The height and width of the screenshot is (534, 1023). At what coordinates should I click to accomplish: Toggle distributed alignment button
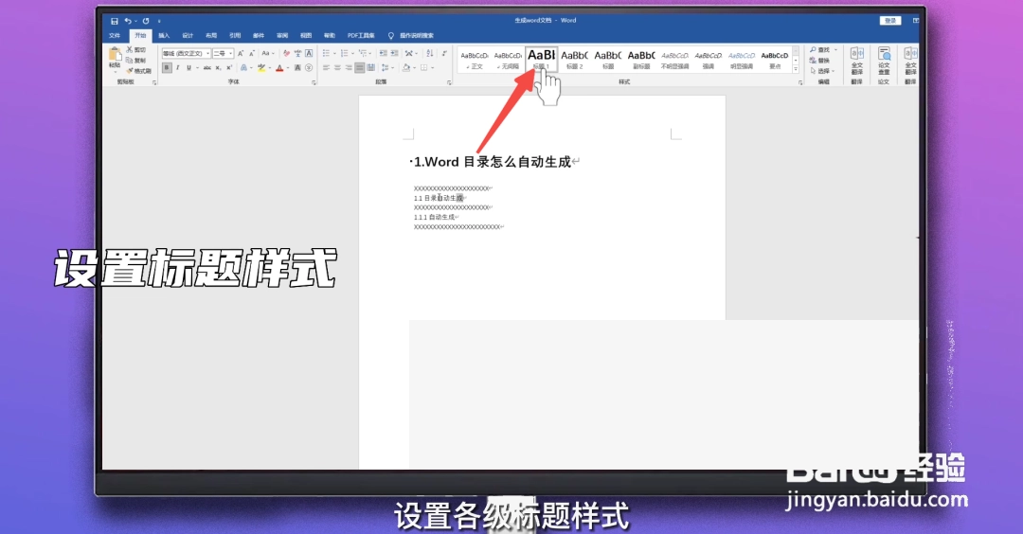(x=370, y=68)
